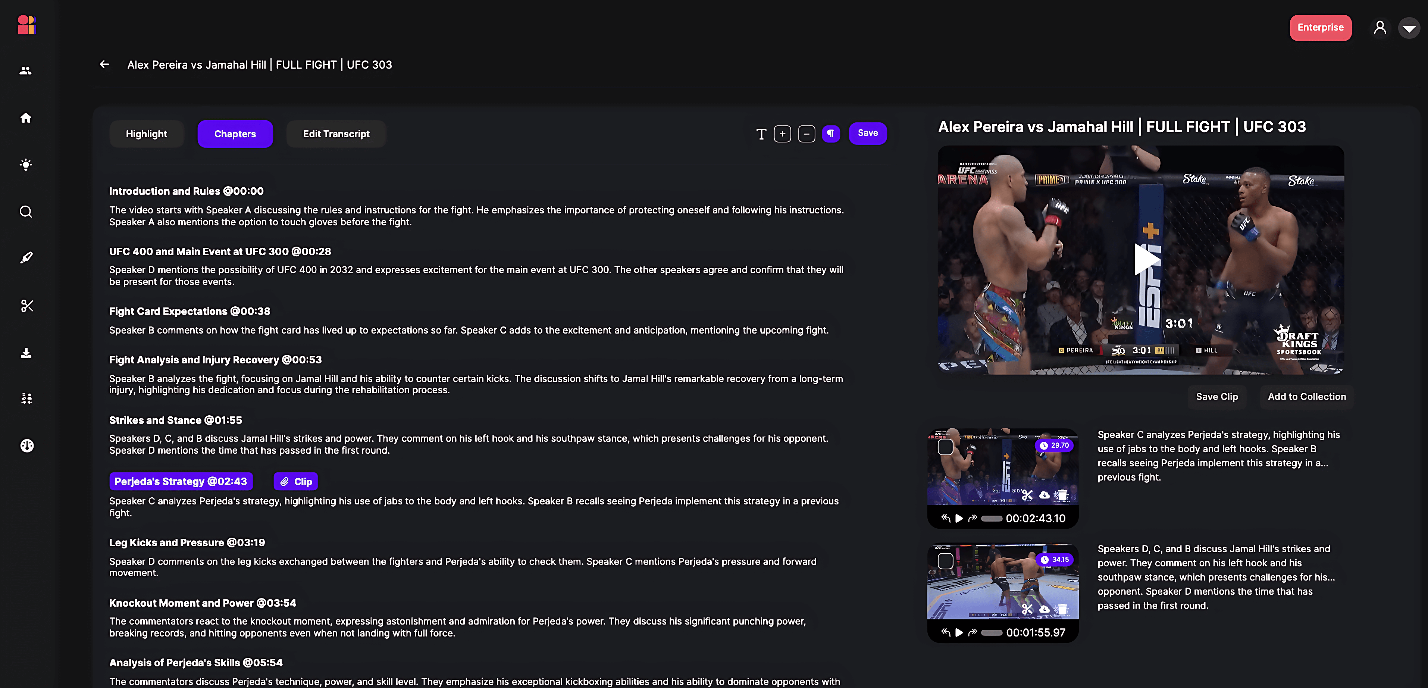Click the Save Clip button
1428x688 pixels.
1216,396
